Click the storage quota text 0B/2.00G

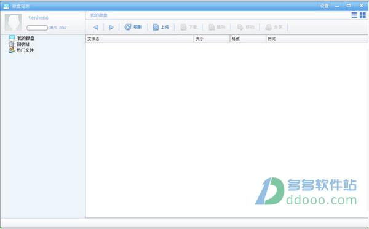point(57,28)
